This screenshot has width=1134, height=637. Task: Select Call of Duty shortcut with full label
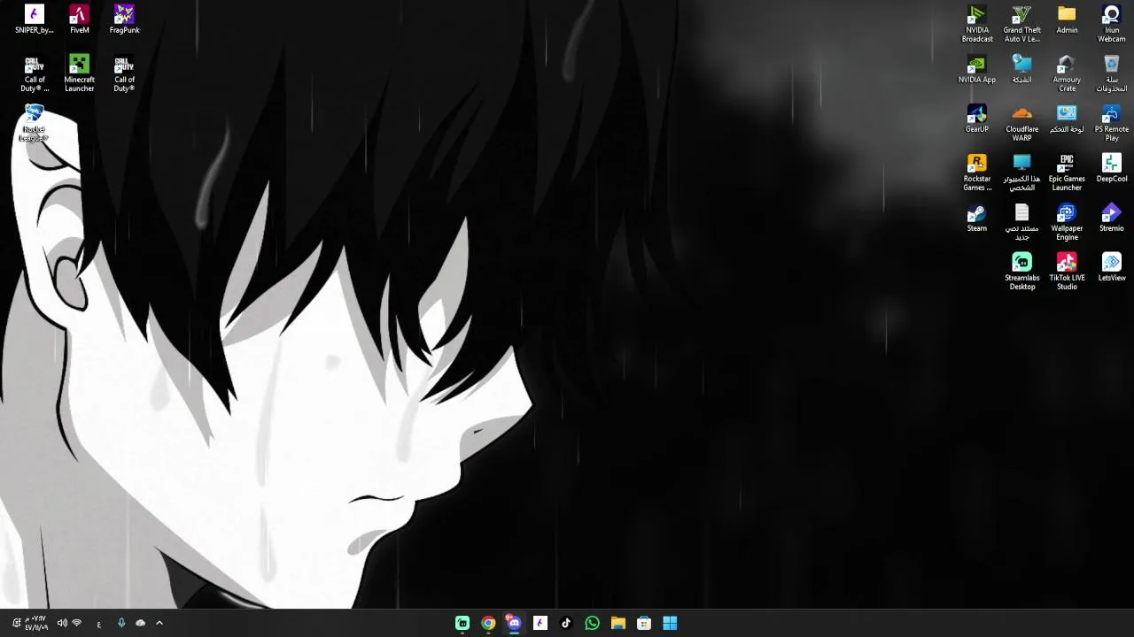click(124, 73)
